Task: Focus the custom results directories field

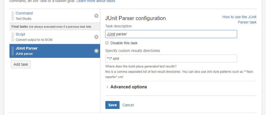Action: pyautogui.click(x=171, y=59)
